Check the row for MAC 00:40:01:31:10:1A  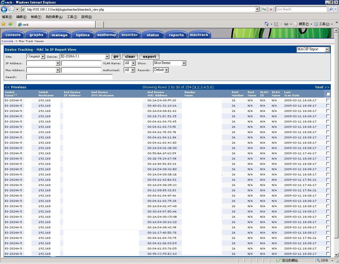pos(328,106)
